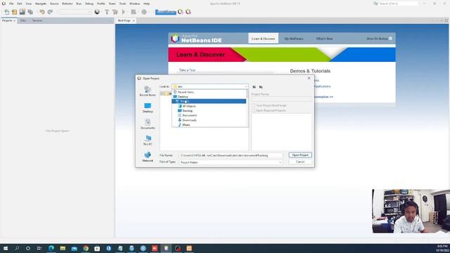Click the Open Project button

300,155
